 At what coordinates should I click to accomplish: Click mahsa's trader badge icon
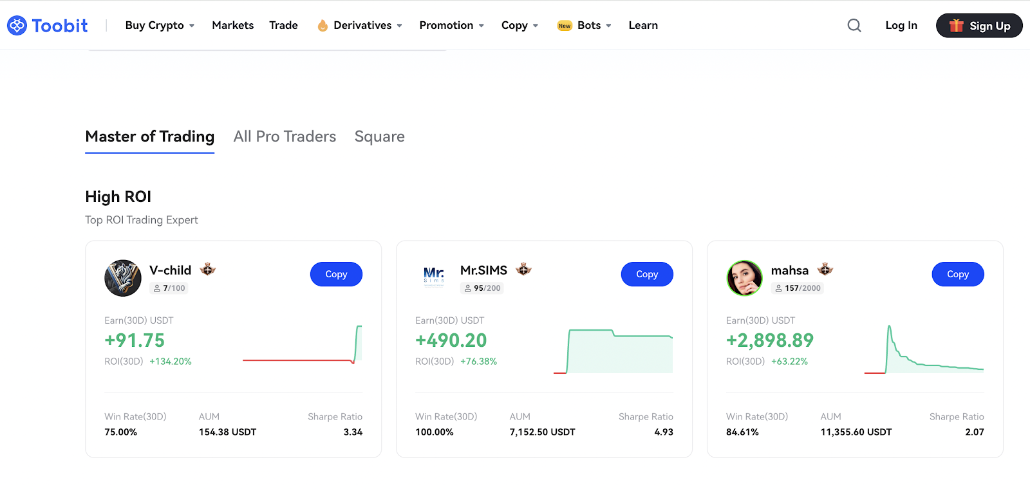pyautogui.click(x=825, y=269)
